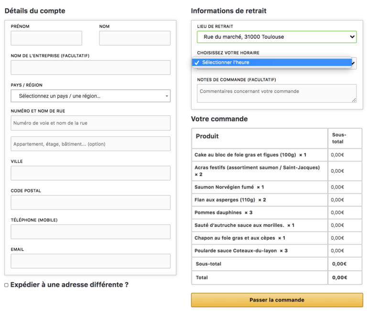Click the Numéro de voie et nom de rue field
The width and height of the screenshot is (367, 311).
91,123
